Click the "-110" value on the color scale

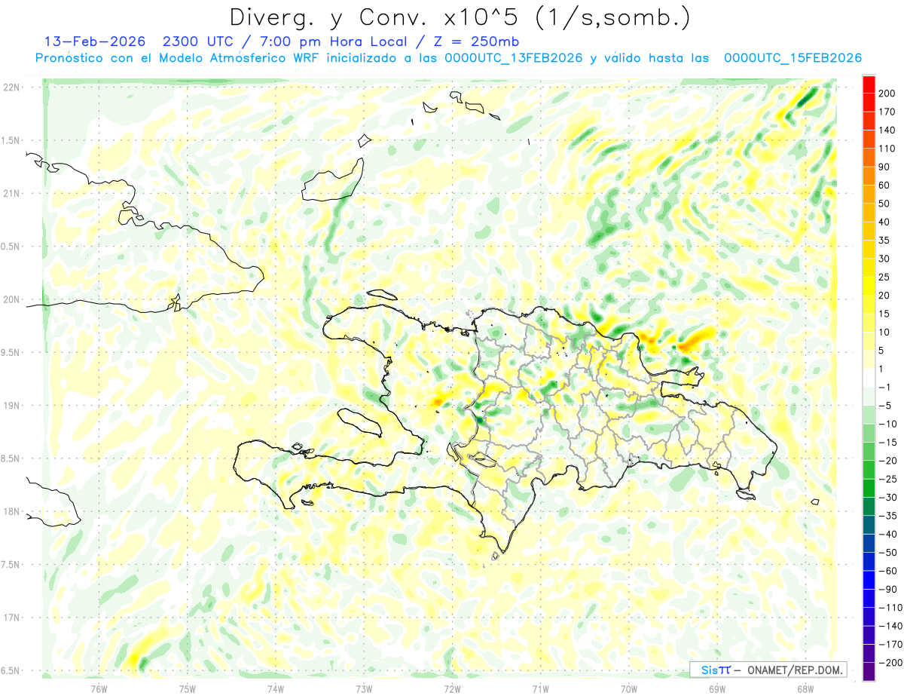point(890,607)
